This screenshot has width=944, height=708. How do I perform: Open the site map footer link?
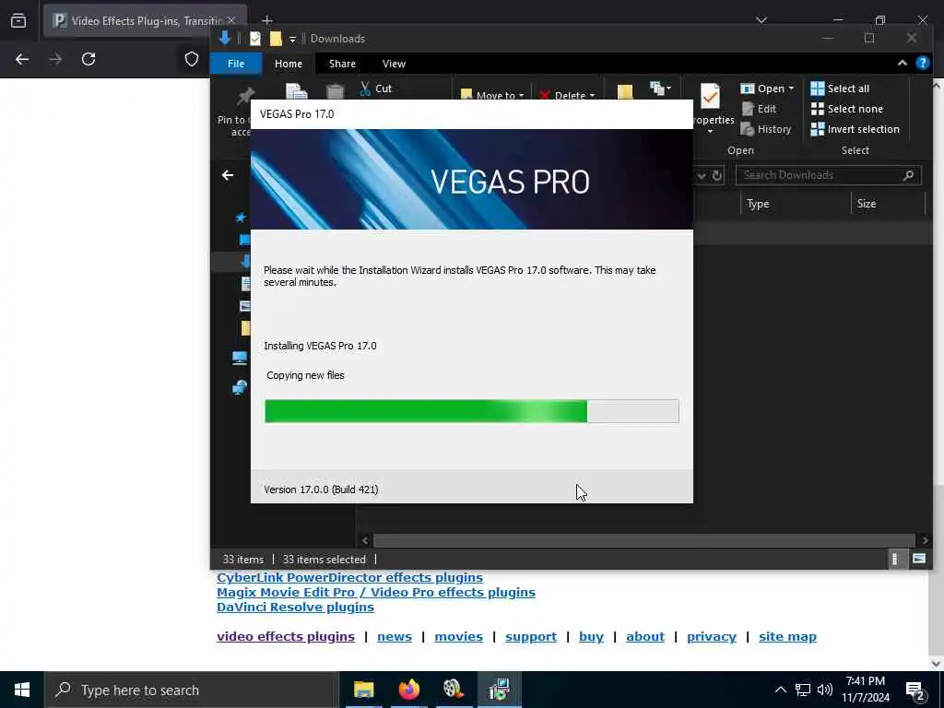tap(787, 637)
